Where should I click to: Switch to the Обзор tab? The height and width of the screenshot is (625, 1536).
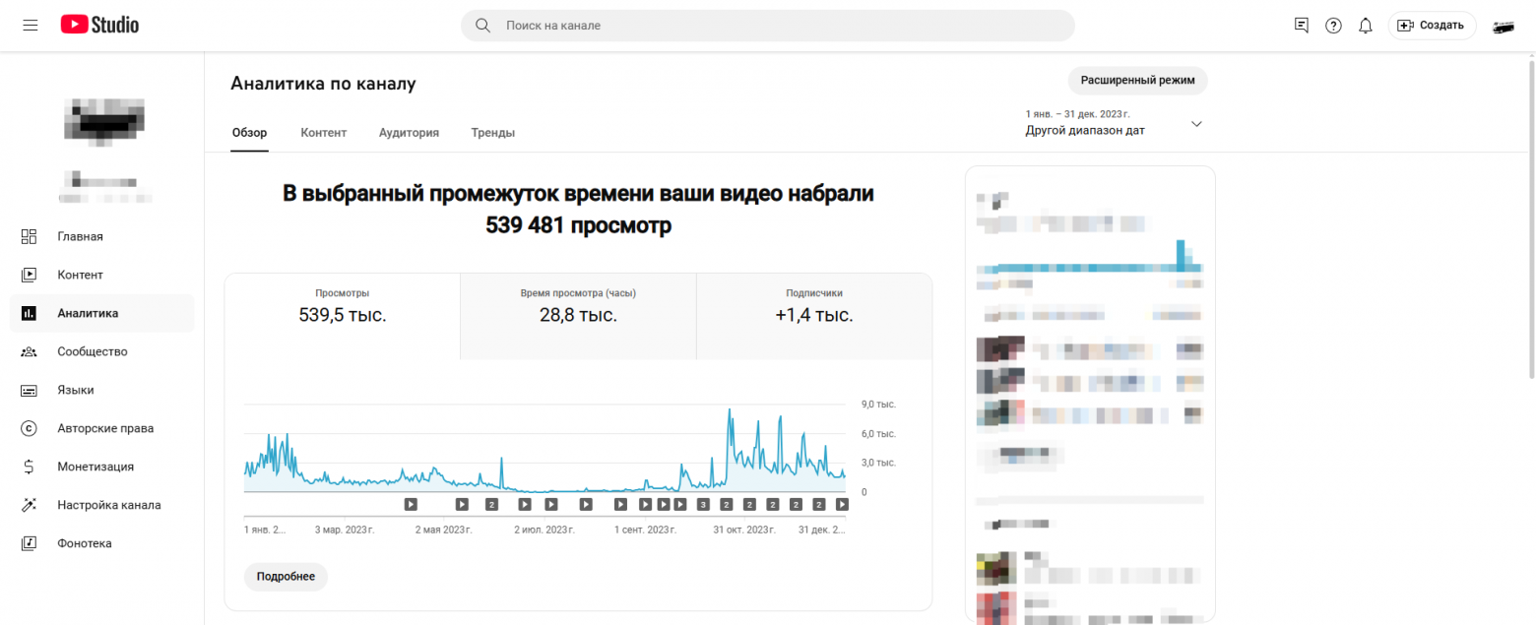pyautogui.click(x=249, y=133)
